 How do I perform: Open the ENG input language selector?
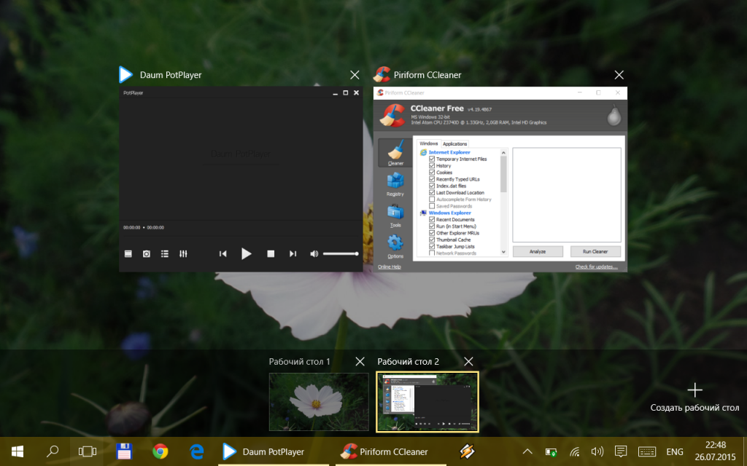coord(676,451)
